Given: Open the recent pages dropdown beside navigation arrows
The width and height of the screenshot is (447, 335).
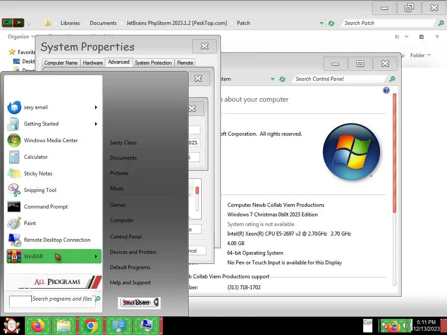Looking at the screenshot, I should pyautogui.click(x=29, y=24).
